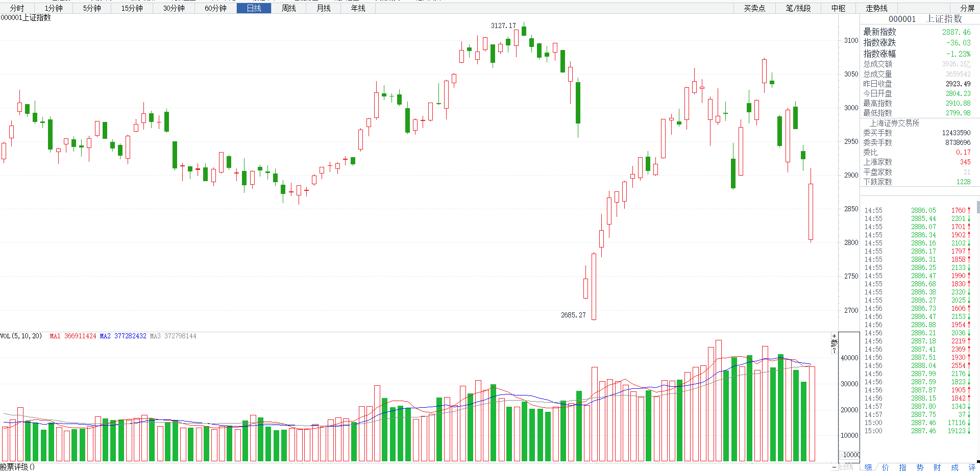Image resolution: width=980 pixels, height=471 pixels.
Task: Click the 000001 上证指数 panel header
Action: tap(925, 19)
